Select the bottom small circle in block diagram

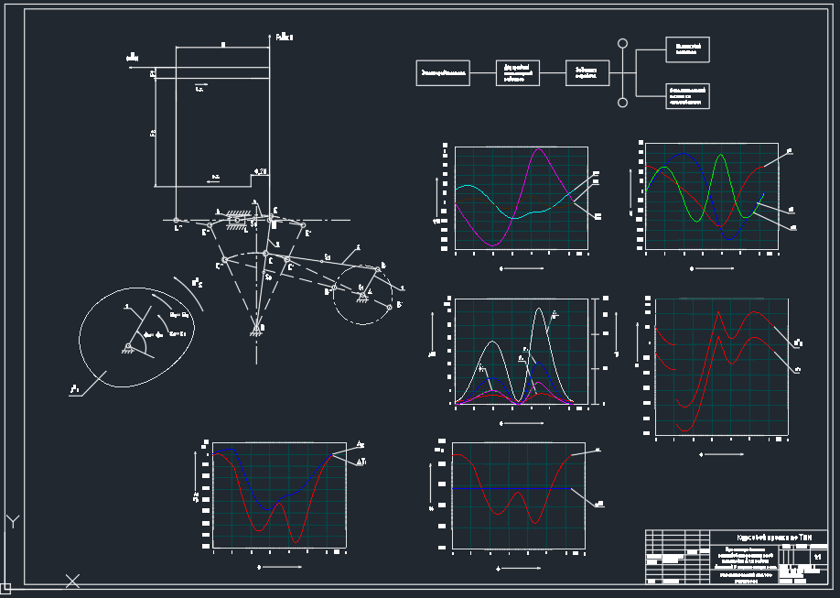[623, 103]
